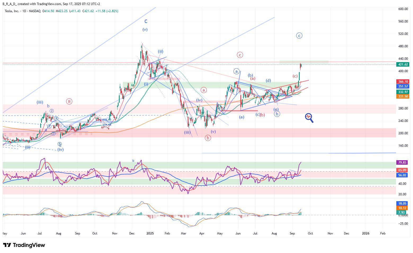This screenshot has width=413, height=253.
Task: Click the blue (e) wave label
Action: (276, 109)
